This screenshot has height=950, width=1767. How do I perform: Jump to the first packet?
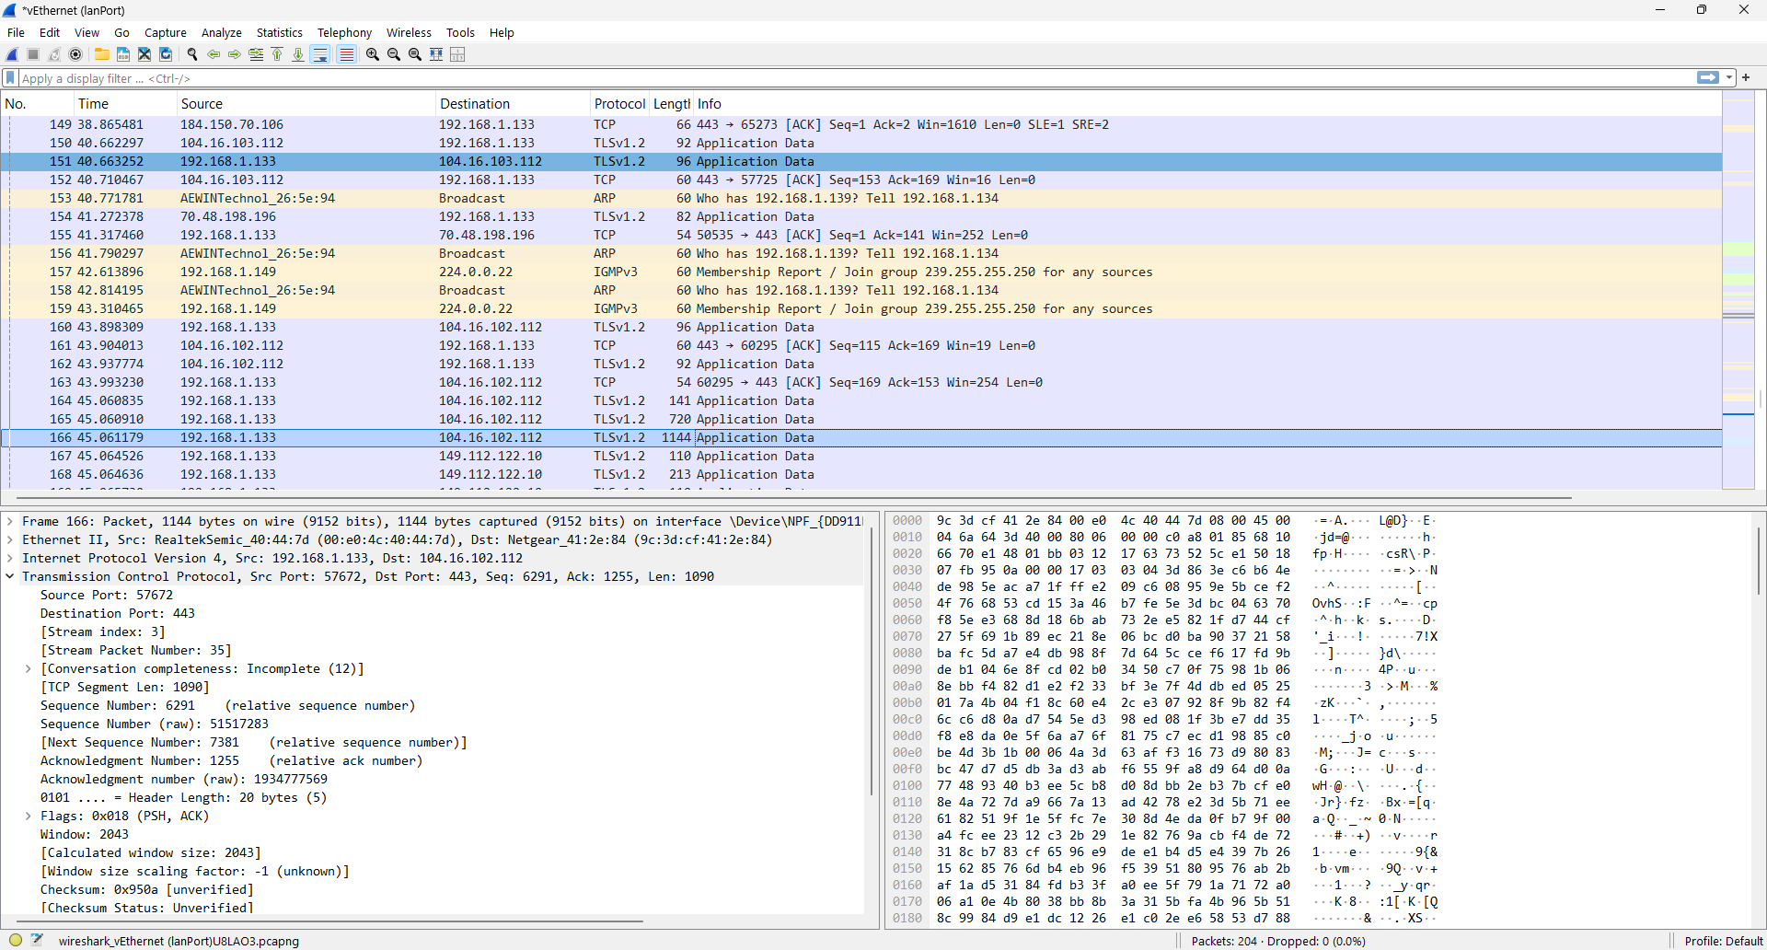277,54
